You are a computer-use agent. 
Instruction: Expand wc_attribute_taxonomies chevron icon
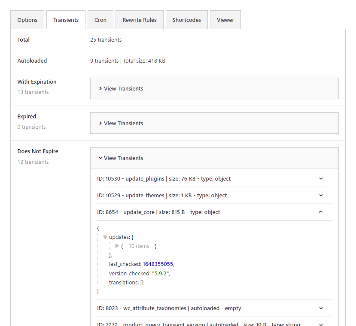(x=321, y=308)
